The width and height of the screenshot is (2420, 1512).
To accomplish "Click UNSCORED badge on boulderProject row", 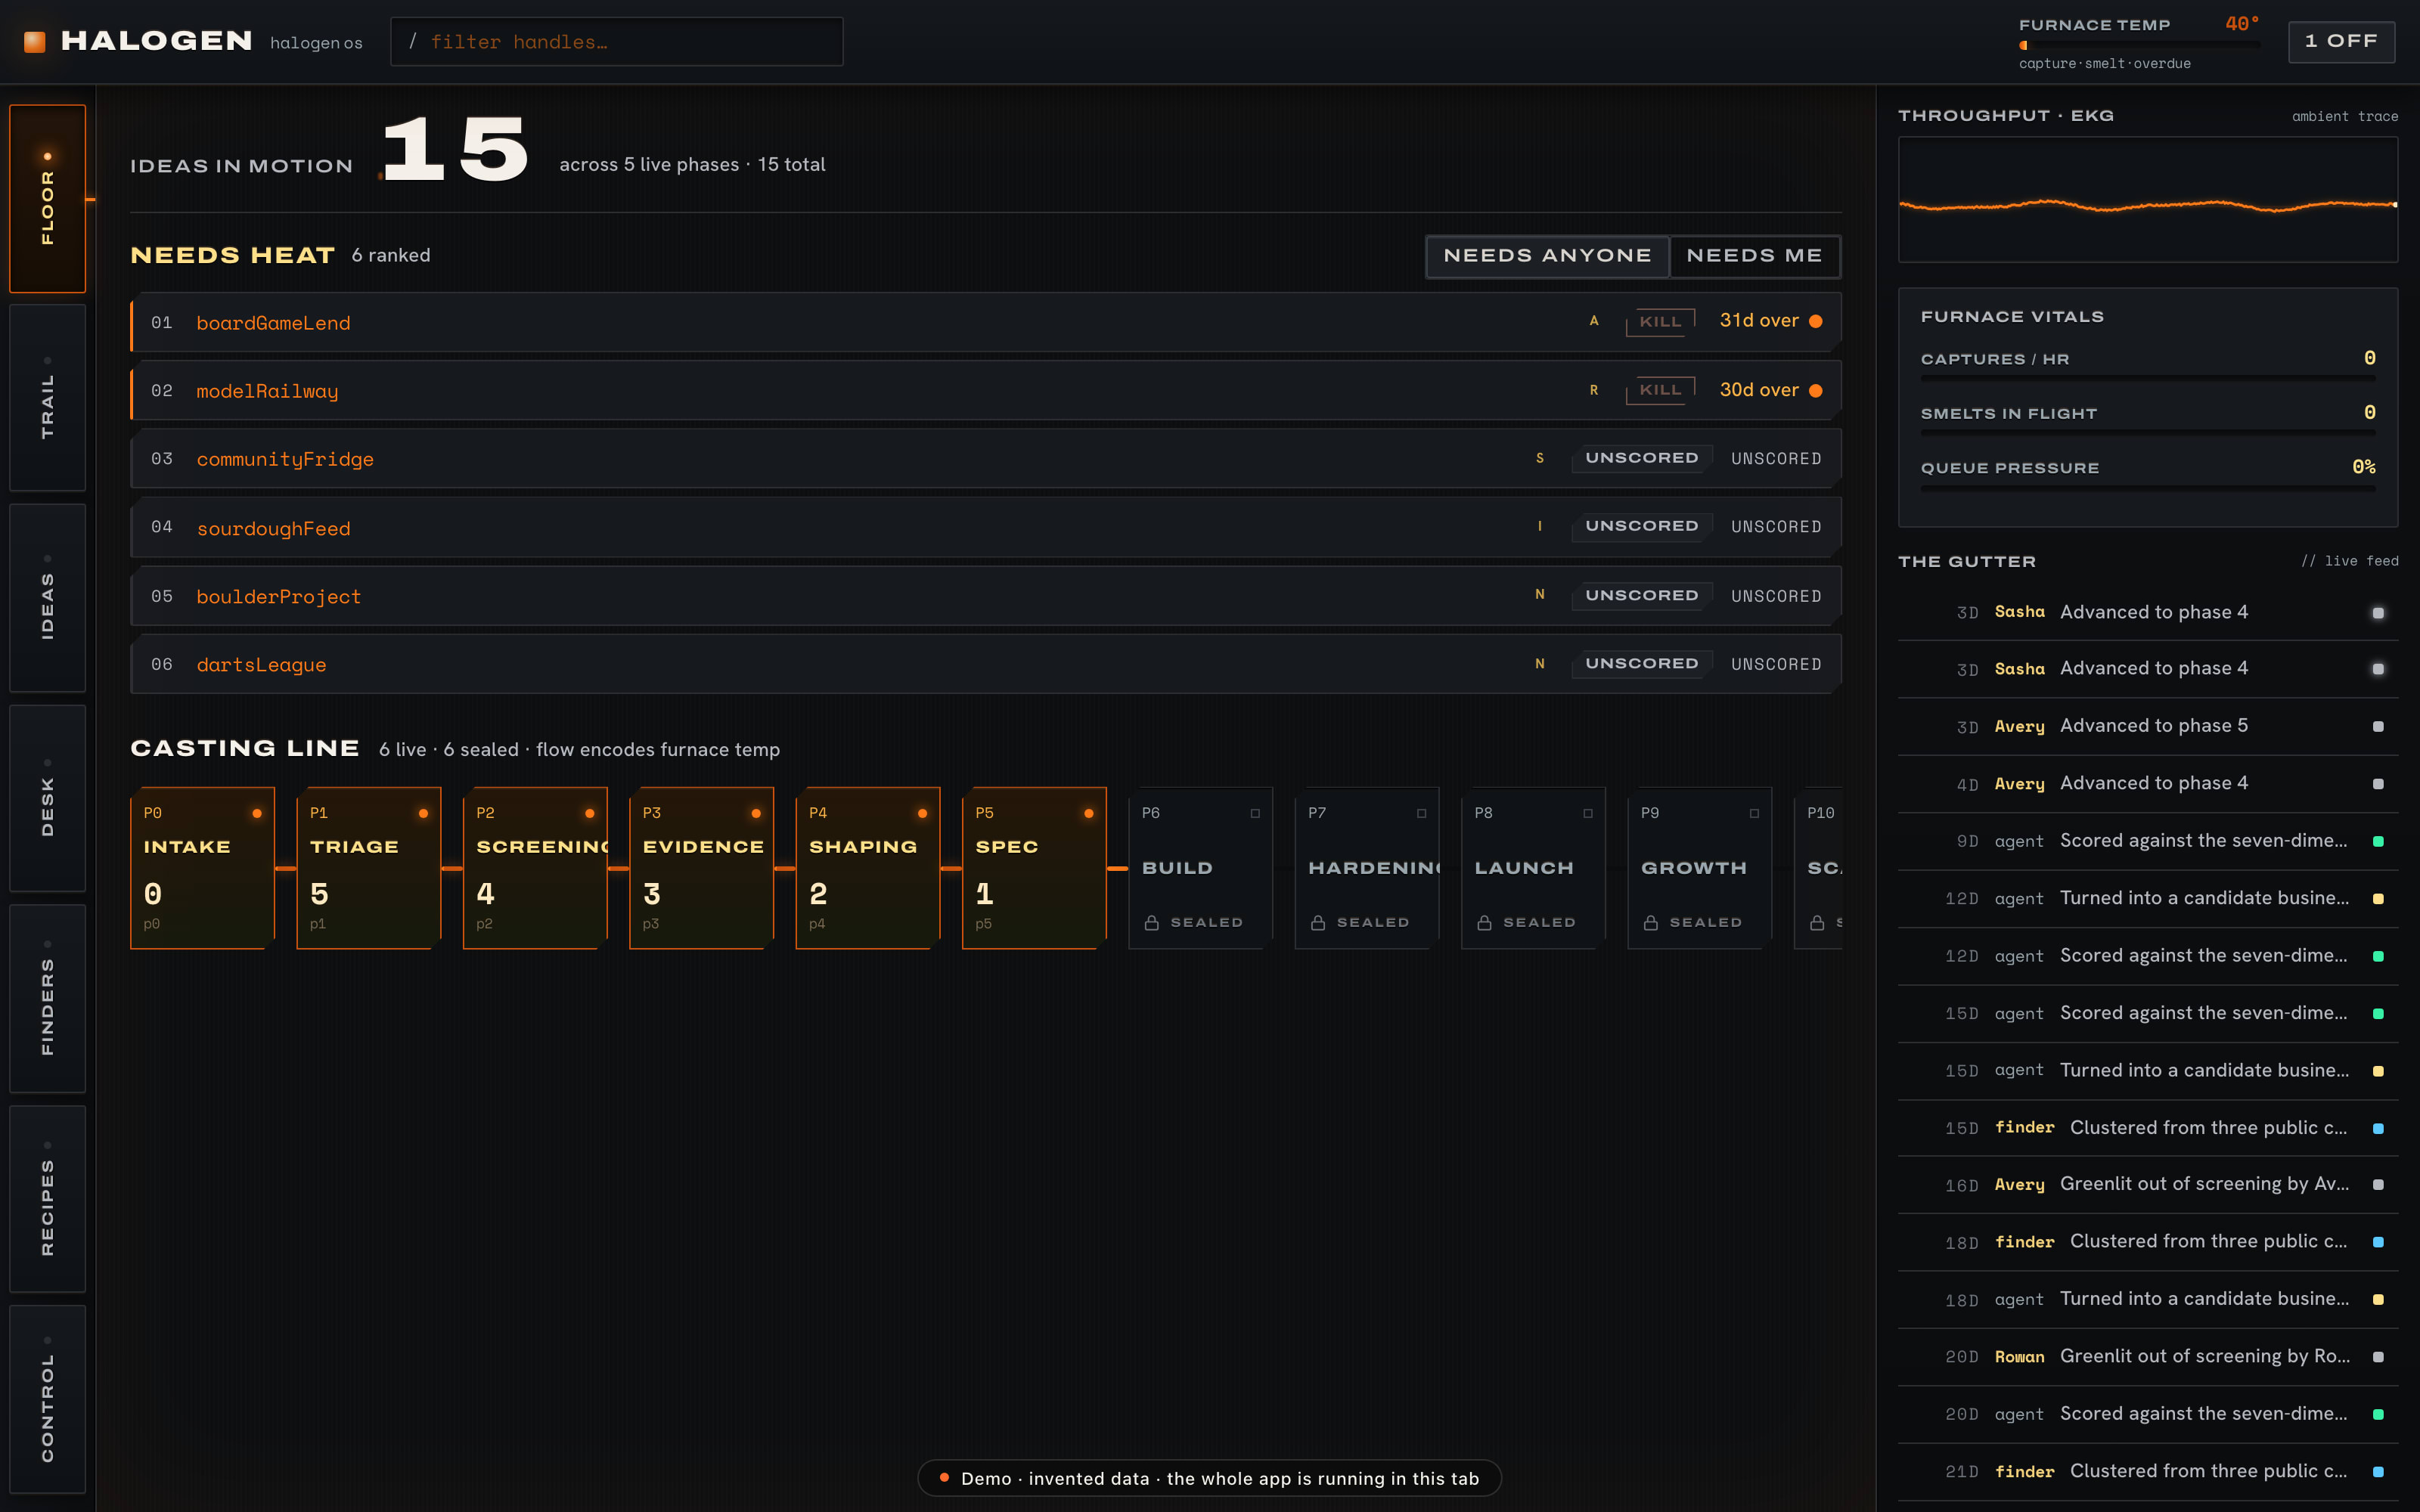I will (1642, 595).
